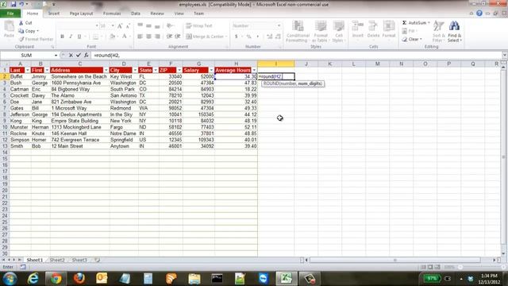
Task: Open the Cell Styles gallery
Action: point(339,32)
